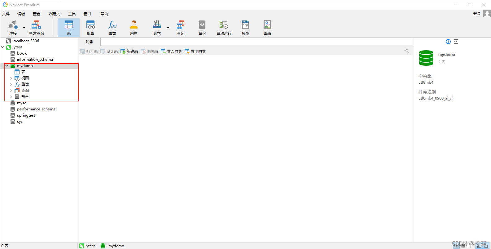Open the 窗口 menu
This screenshot has width=491, height=249.
[x=87, y=14]
